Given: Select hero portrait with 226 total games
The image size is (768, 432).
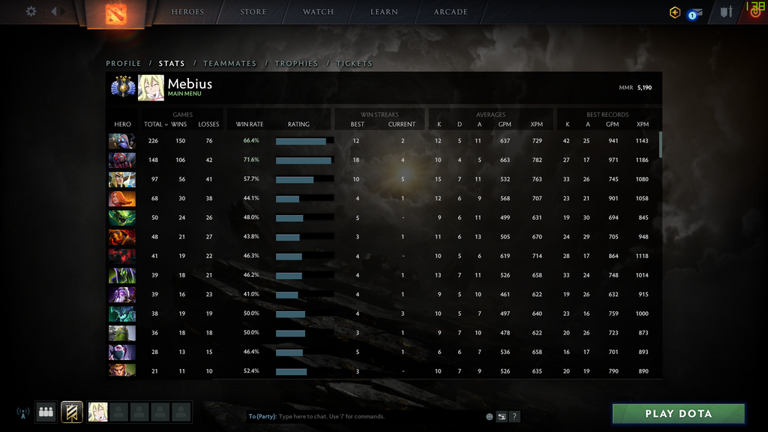Looking at the screenshot, I should point(122,141).
